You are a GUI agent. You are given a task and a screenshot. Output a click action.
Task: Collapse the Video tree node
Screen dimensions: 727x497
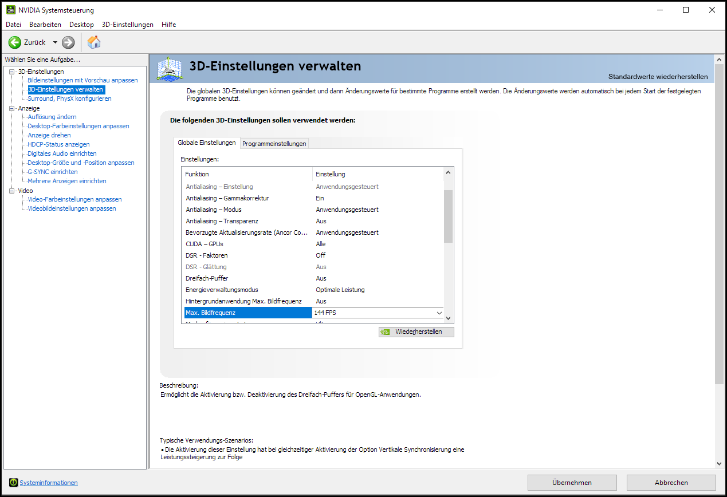(x=12, y=191)
